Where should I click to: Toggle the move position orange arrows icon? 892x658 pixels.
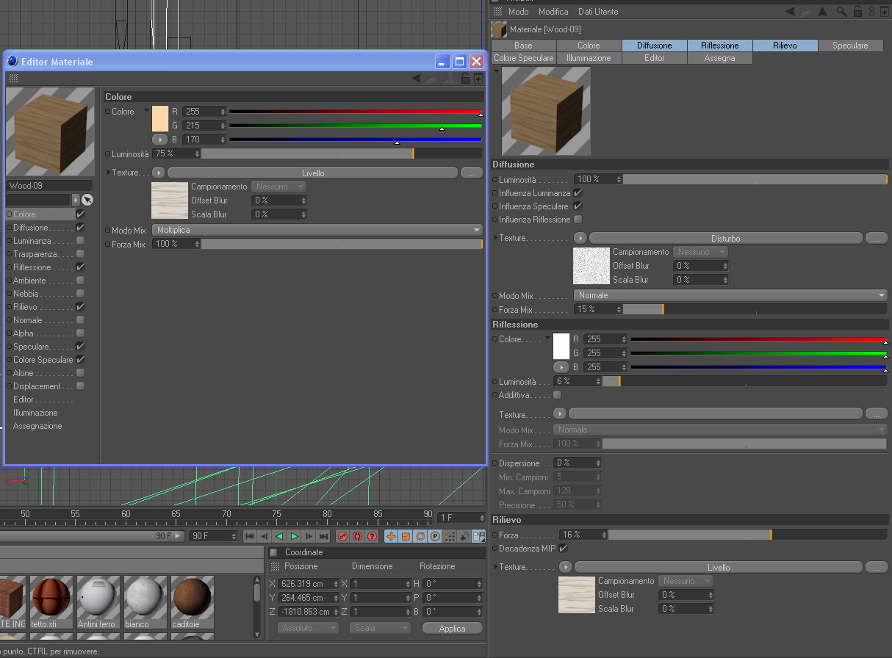pos(391,537)
